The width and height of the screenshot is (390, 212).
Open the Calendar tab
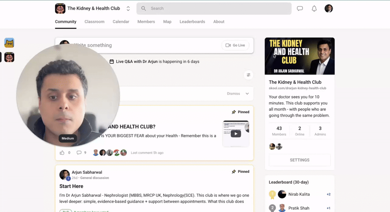coord(121,22)
